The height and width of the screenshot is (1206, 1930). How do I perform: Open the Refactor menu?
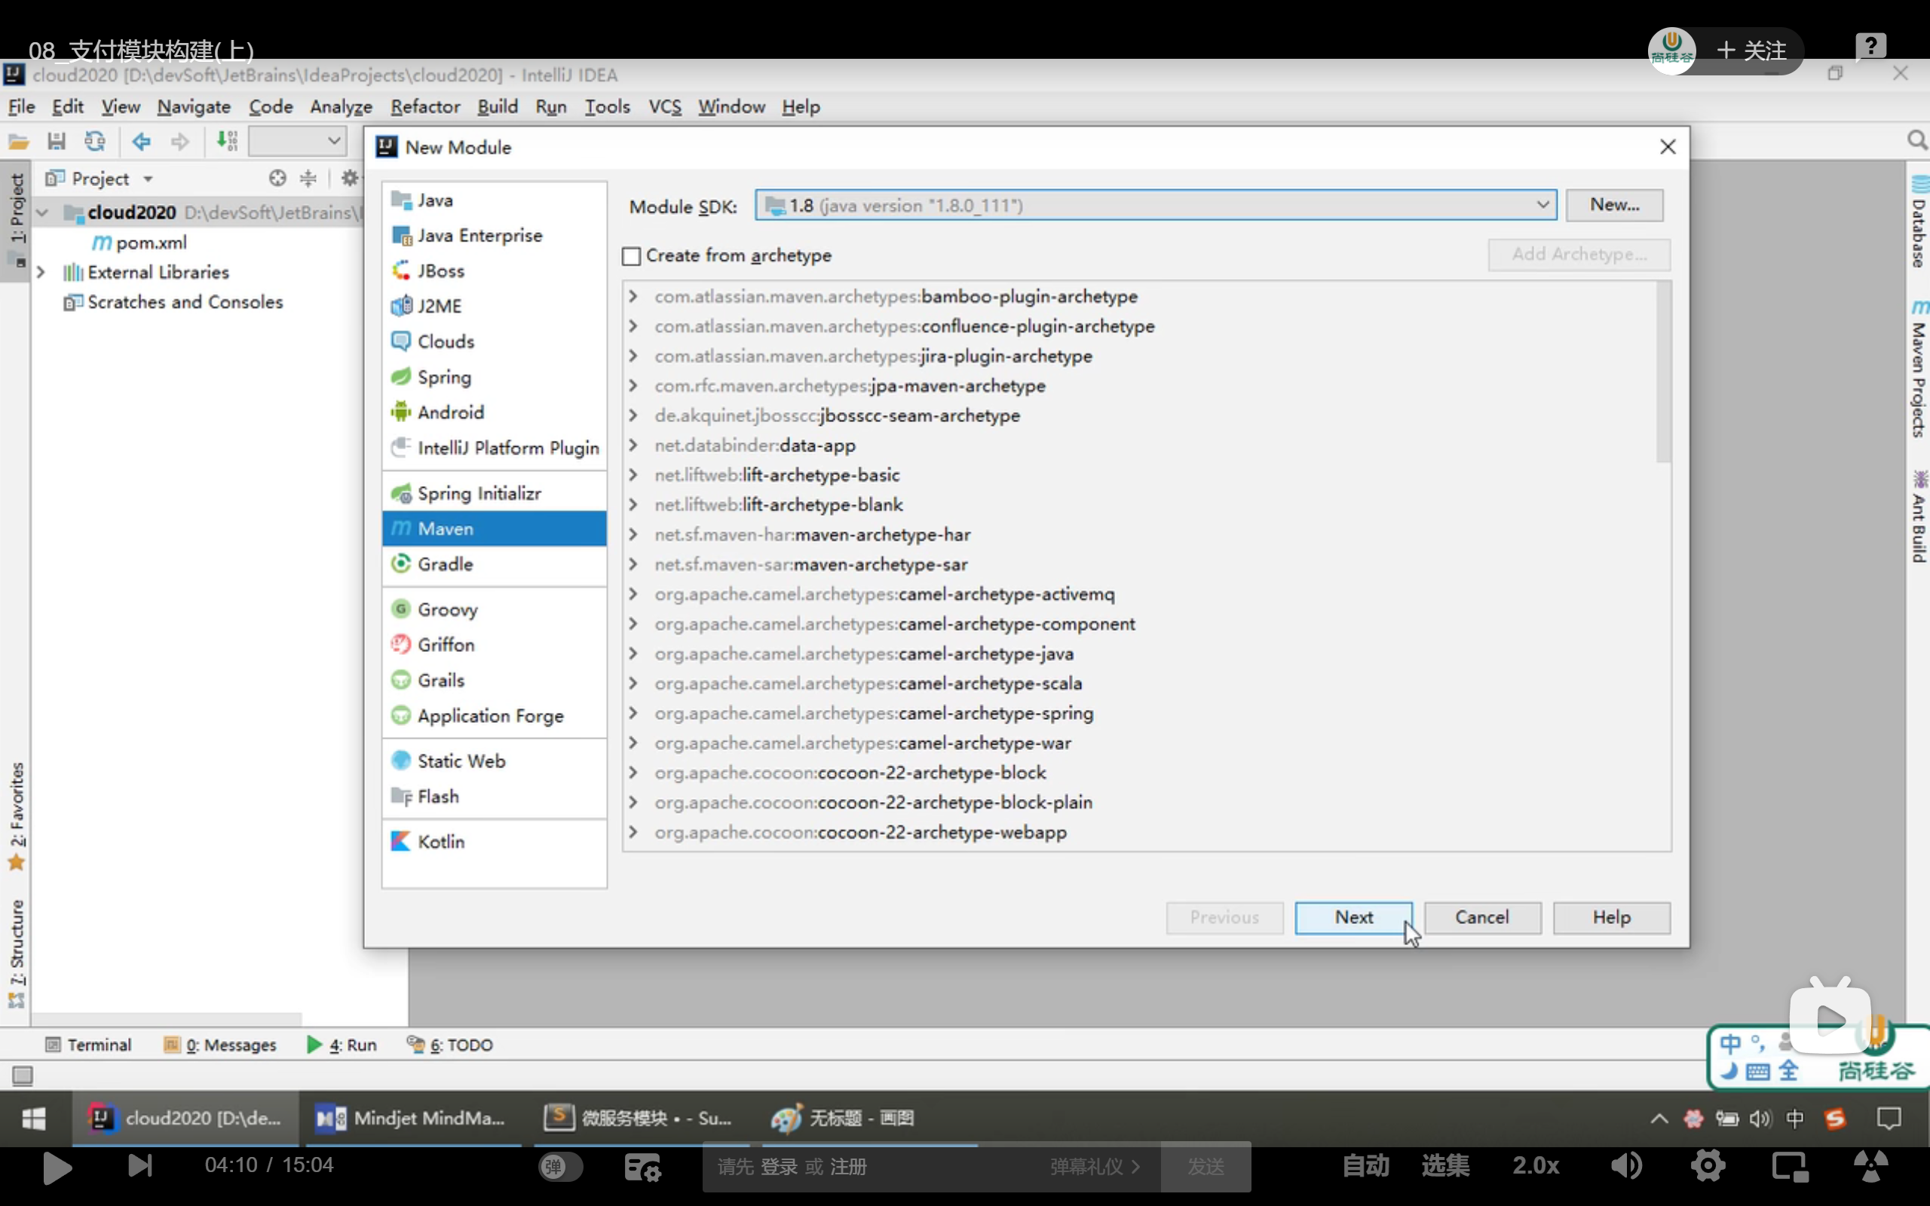[424, 106]
